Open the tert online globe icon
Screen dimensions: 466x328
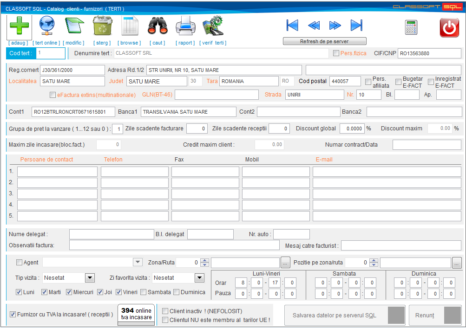(46, 26)
